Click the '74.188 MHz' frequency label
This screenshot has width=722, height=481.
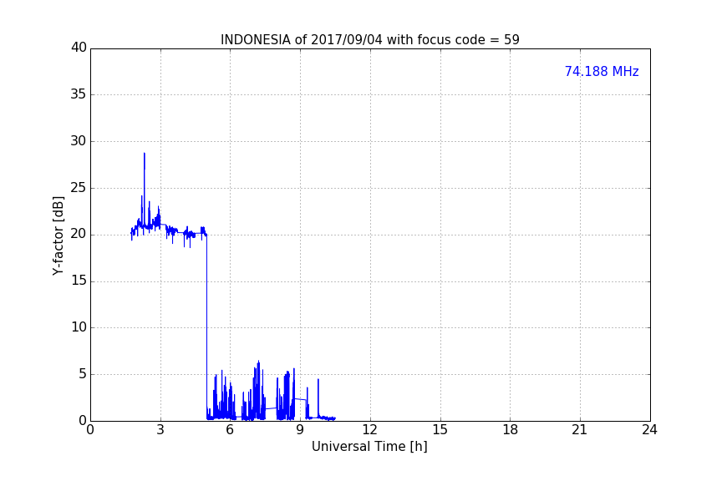(602, 71)
